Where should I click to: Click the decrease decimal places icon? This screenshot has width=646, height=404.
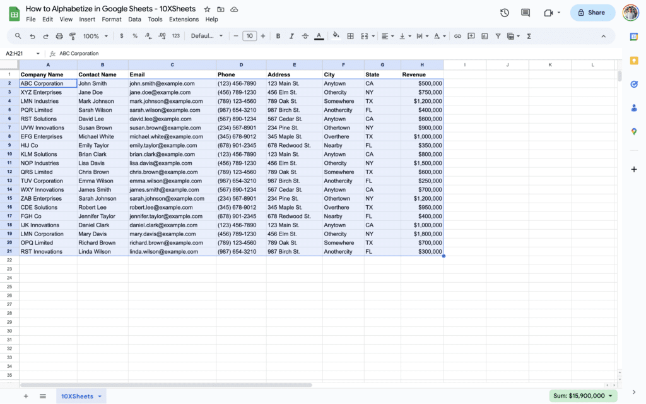point(149,36)
